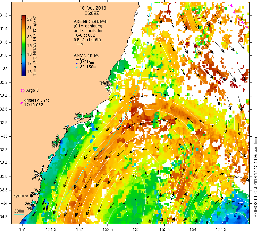This screenshot has width=258, height=231.
Task: Click the '(0.1m contours)' text line
Action: coord(88,26)
